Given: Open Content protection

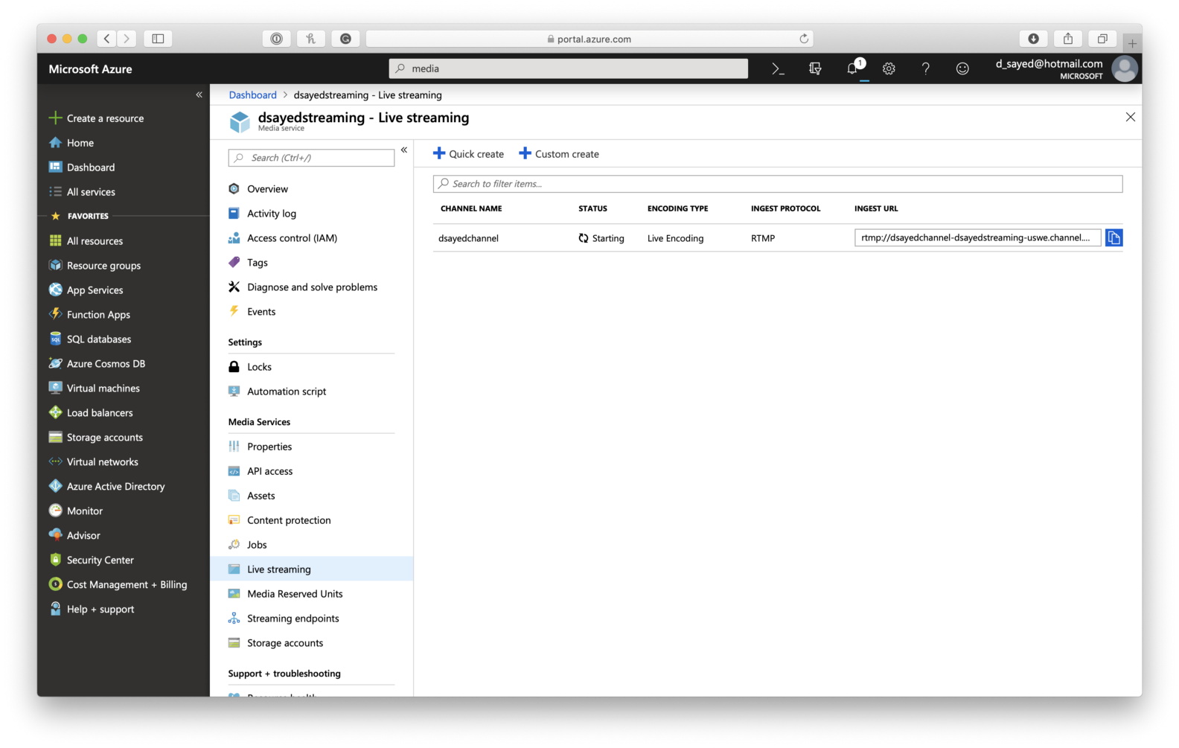Looking at the screenshot, I should click(x=280, y=520).
